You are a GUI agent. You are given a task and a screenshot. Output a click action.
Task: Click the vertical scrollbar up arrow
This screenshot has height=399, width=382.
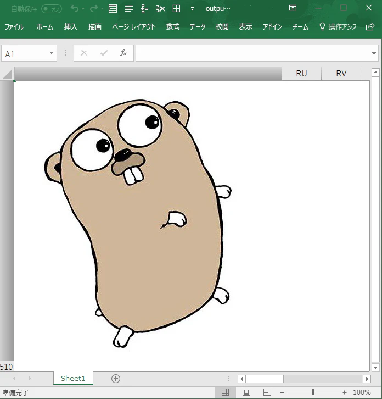point(375,73)
